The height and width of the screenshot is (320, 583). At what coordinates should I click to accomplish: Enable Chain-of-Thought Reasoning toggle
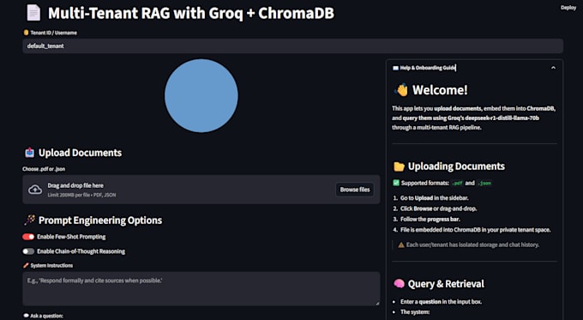pos(28,251)
